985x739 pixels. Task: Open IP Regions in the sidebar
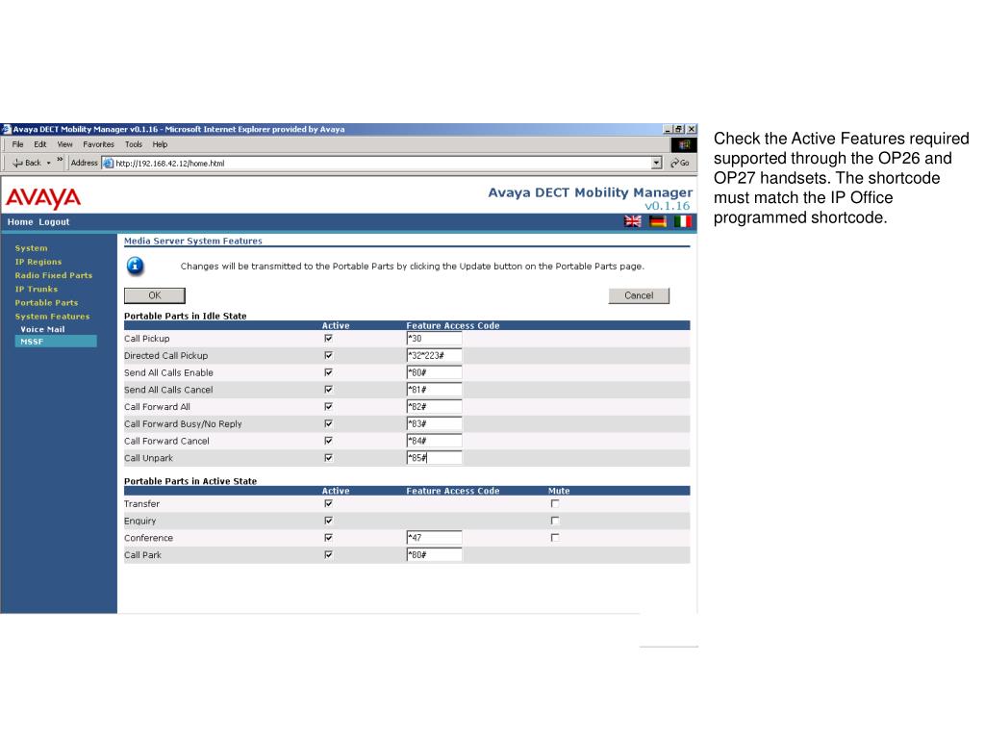pos(38,262)
